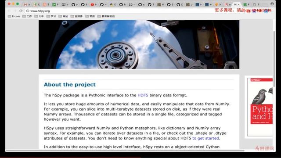Screen dimensions: 281x158
Task: Follow the 'to get started' link
Action: [205, 138]
